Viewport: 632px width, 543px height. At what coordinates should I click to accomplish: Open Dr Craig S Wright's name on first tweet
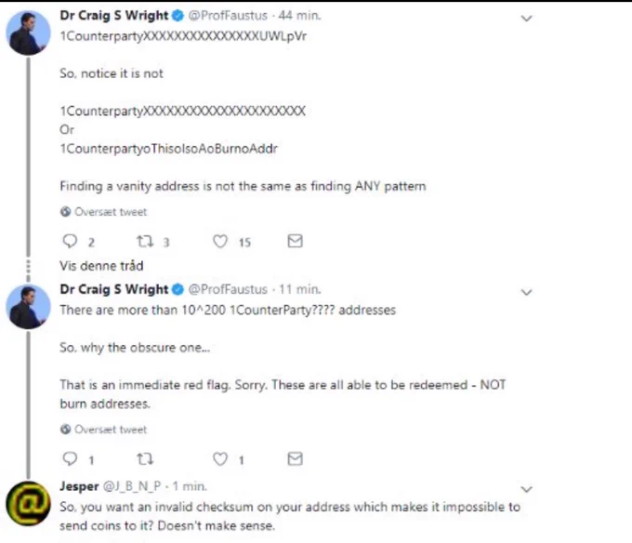(114, 15)
